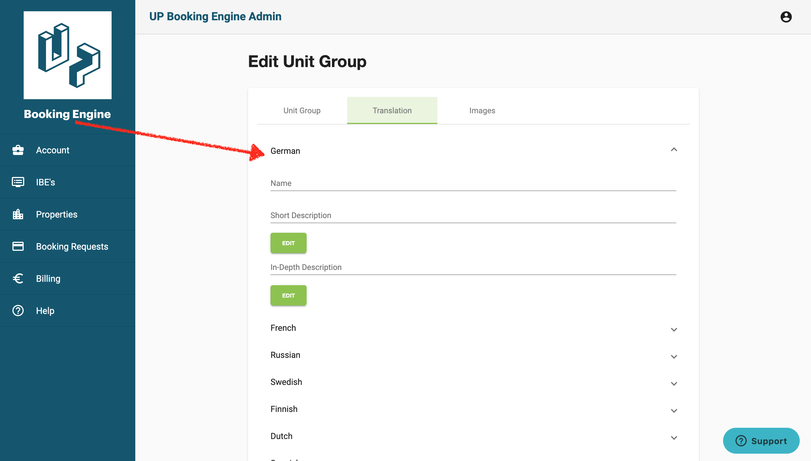
Task: Click EDIT below Short Description
Action: 288,243
